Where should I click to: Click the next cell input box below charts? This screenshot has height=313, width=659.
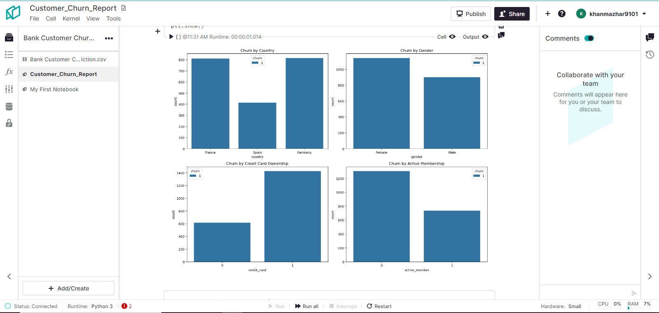[329, 295]
